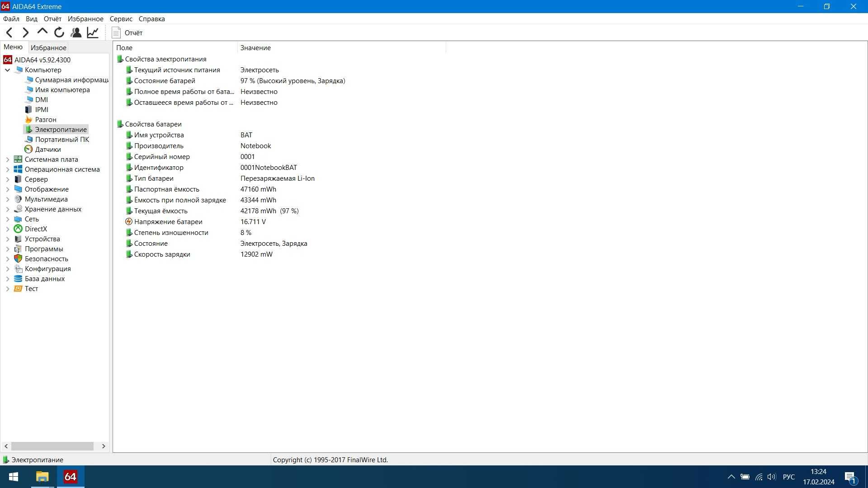Switch to the Избранное tab in the sidebar
868x488 pixels.
(x=48, y=48)
